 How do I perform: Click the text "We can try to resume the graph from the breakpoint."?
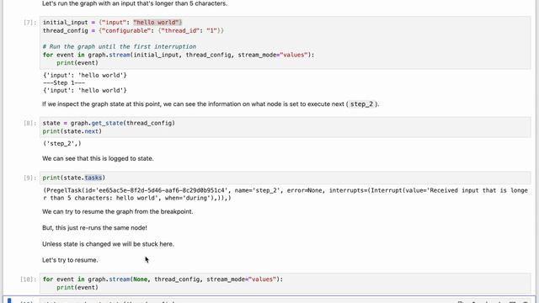click(x=118, y=211)
